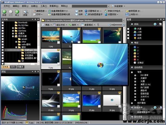Click the 邮寄图像 email images icon
Viewport: 166px width, 125px height.
(x=127, y=11)
